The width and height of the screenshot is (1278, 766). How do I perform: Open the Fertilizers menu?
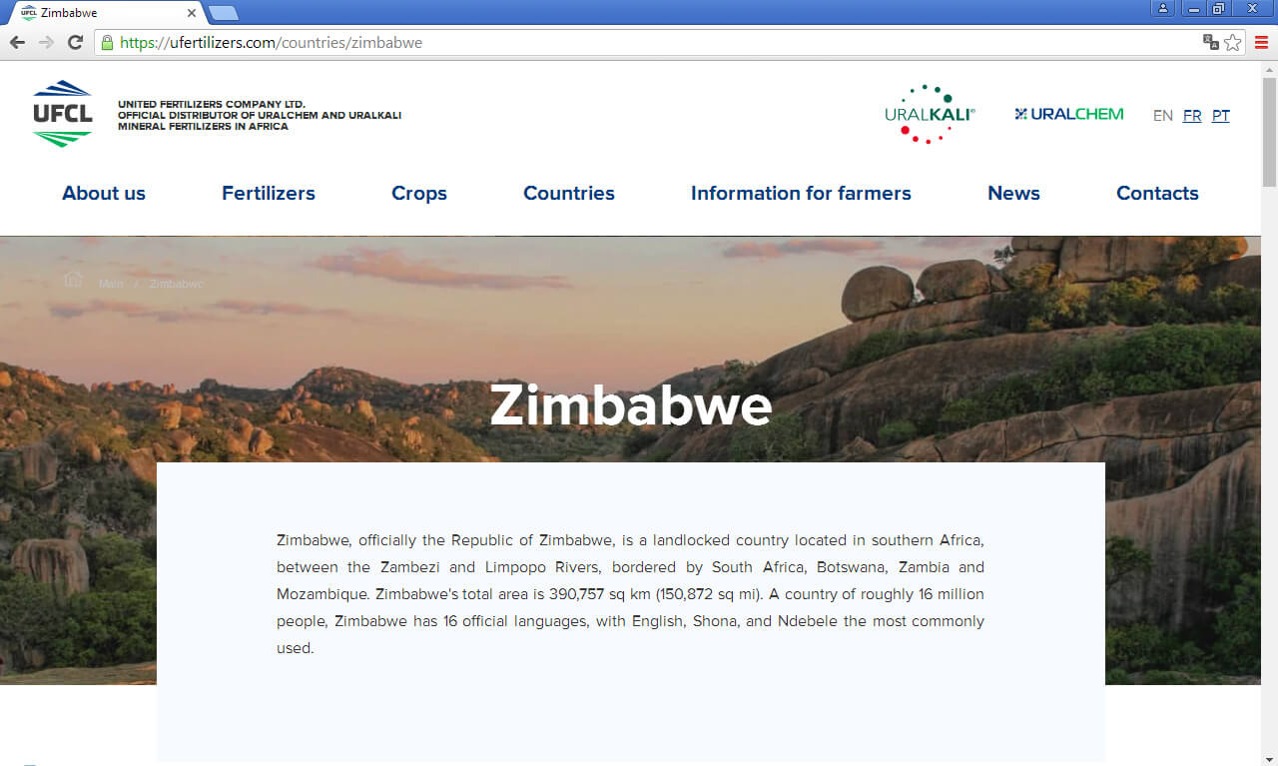click(268, 194)
